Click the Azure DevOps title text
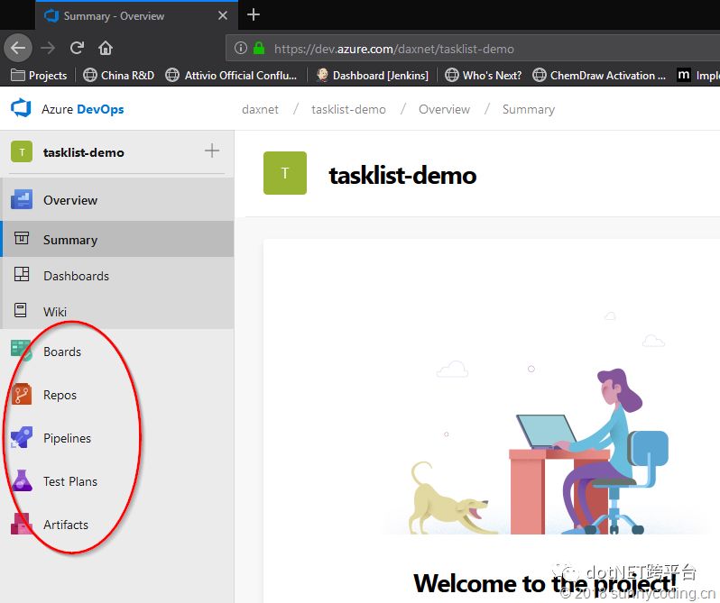The image size is (720, 603). point(83,109)
